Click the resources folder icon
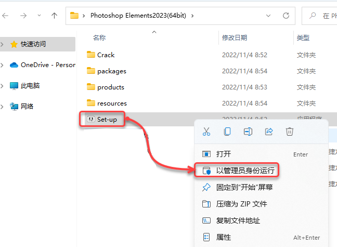Image resolution: width=337 pixels, height=247 pixels. click(x=91, y=103)
